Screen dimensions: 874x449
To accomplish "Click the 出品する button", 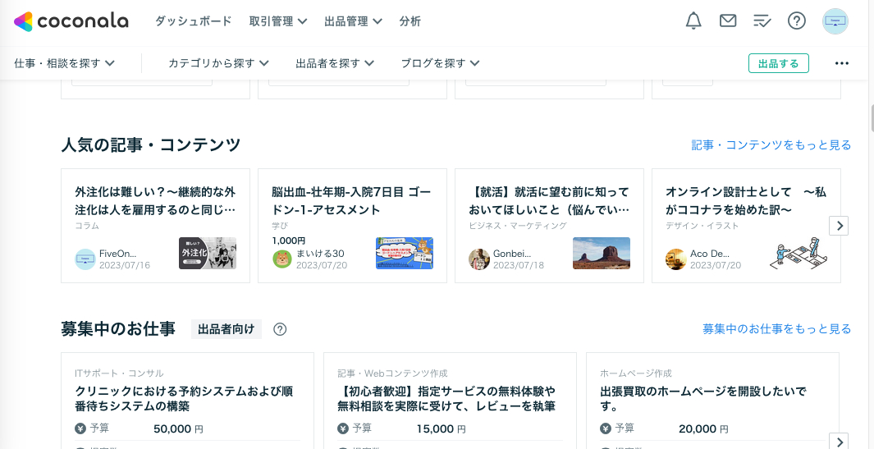I will [778, 63].
